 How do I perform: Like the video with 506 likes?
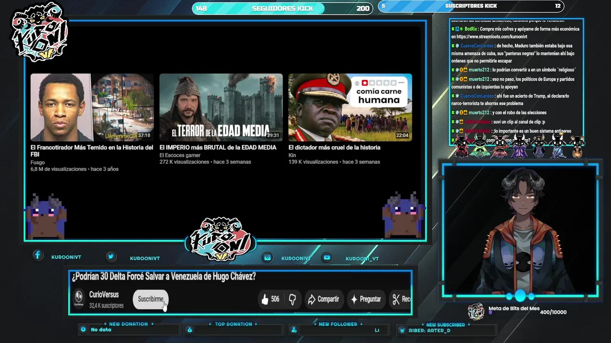[270, 299]
